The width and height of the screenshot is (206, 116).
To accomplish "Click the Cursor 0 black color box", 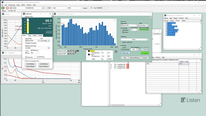I will click(x=89, y=51).
